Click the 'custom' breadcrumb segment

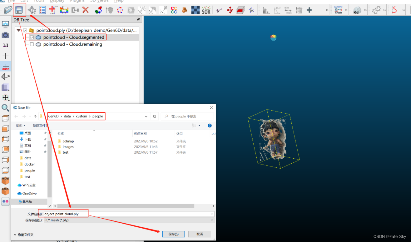(x=82, y=116)
